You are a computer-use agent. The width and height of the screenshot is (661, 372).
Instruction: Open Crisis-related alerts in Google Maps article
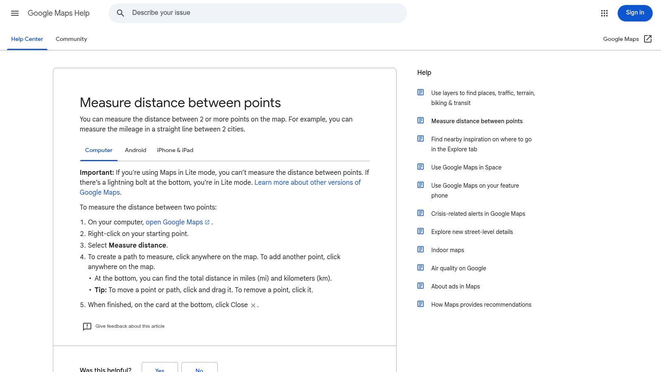point(478,214)
